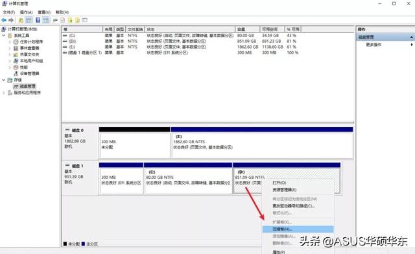Viewport: 415px width, 254px height.
Task: Open 设备管理器 (Device Manager) in the tree
Action: [x=30, y=73]
